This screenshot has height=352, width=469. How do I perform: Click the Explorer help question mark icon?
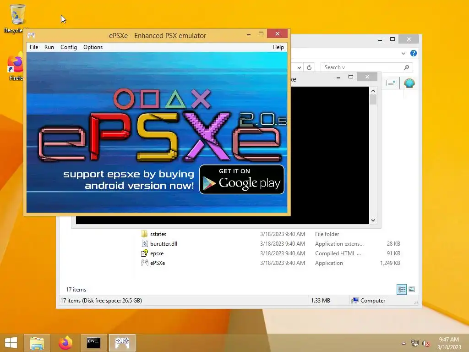click(414, 53)
